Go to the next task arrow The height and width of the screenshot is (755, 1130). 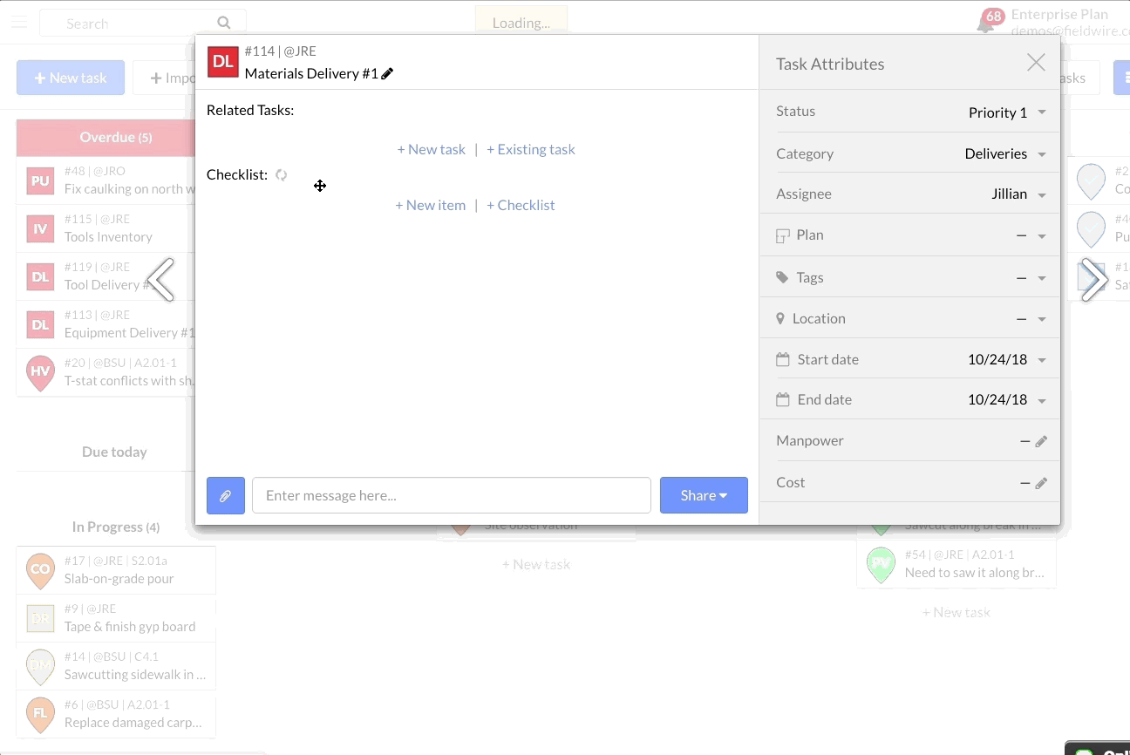1093,280
